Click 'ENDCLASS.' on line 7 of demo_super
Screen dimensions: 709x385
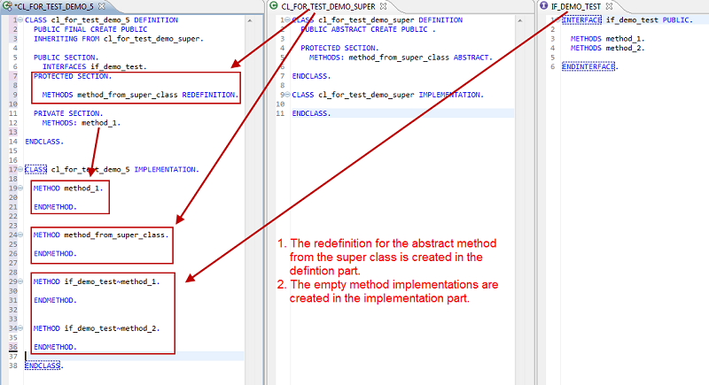tap(312, 76)
